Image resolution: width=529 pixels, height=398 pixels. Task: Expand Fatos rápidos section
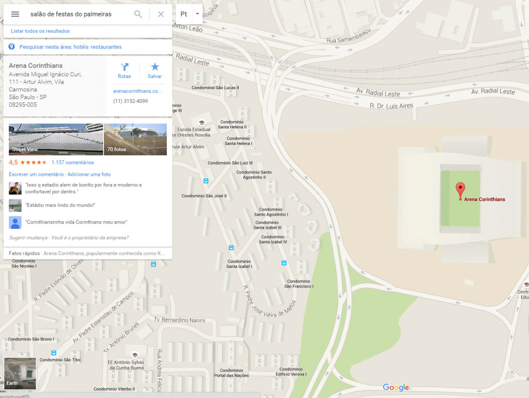88,253
